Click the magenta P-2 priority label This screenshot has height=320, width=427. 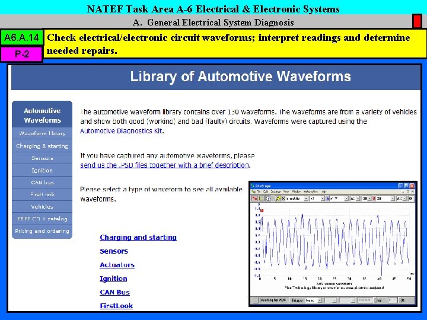[x=21, y=54]
